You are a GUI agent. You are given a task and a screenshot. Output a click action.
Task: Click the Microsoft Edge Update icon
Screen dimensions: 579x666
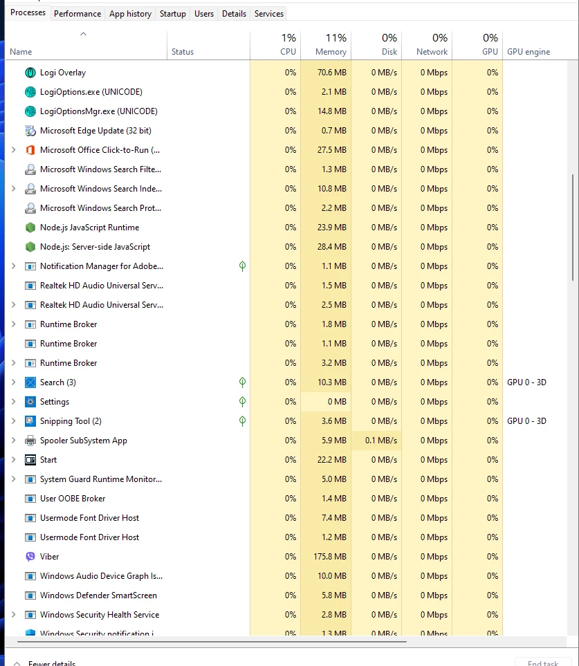30,131
